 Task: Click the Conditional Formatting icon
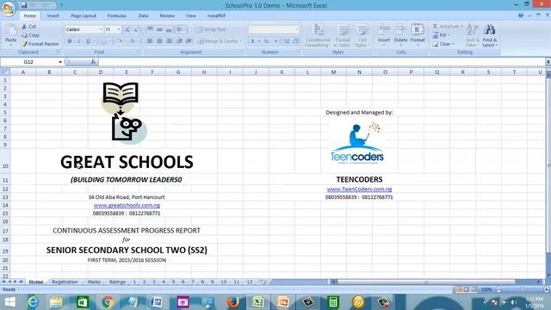[x=318, y=29]
